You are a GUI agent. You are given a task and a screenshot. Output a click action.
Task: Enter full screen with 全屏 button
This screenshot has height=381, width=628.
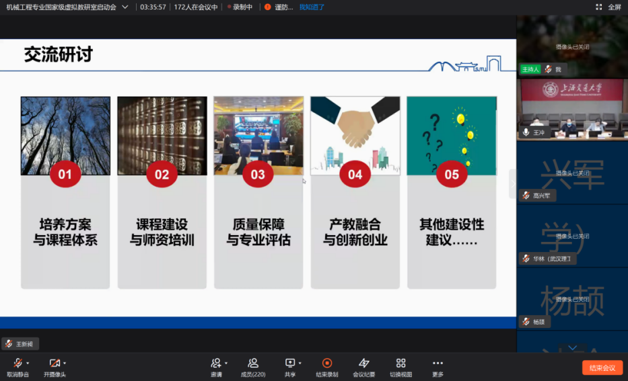click(x=608, y=7)
